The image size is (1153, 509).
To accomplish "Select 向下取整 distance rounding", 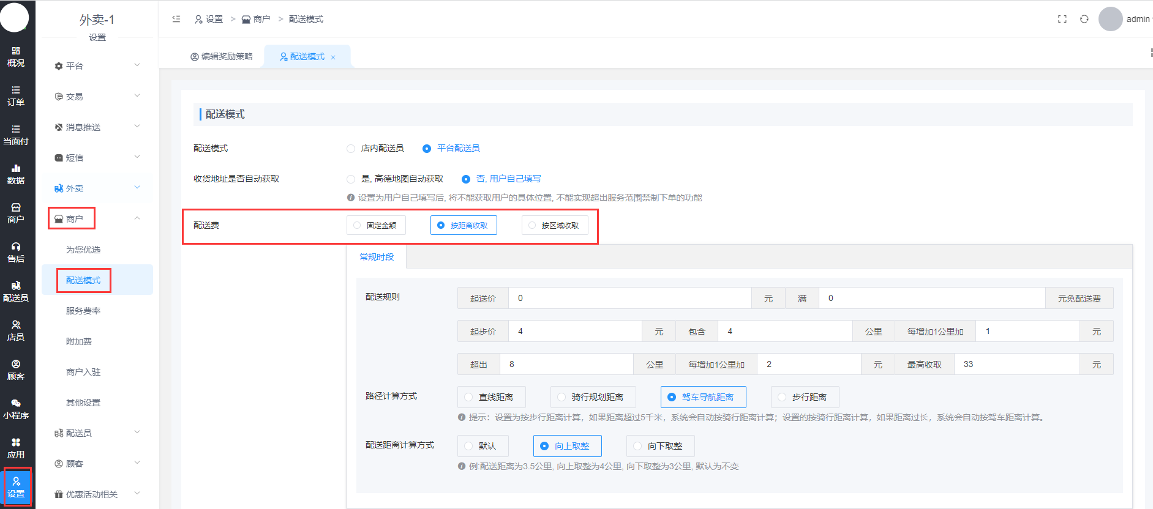I will (660, 446).
